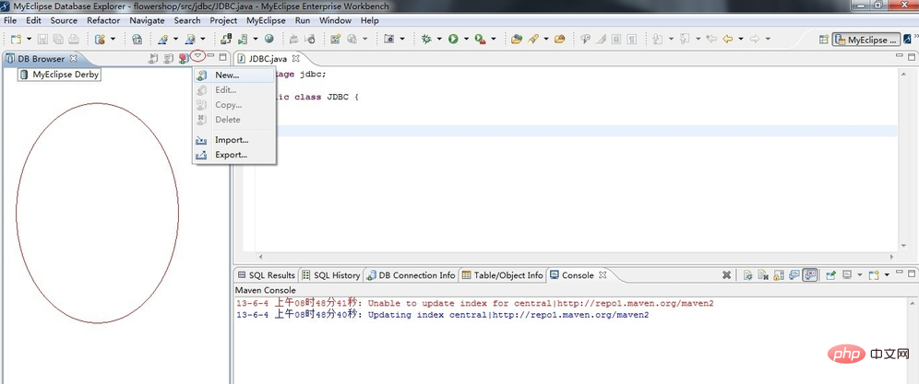Click Clear Console document-X icon

tap(763, 274)
